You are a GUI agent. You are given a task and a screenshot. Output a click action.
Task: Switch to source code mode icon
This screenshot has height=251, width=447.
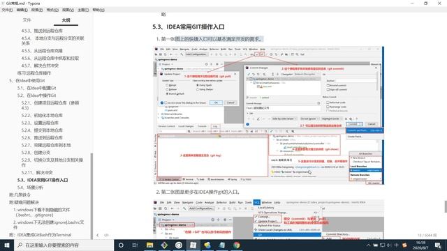point(106,236)
